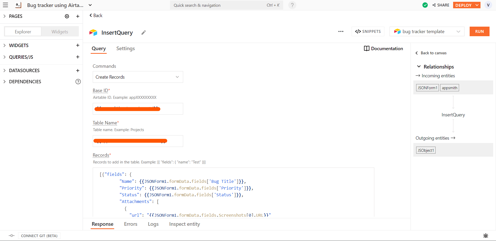The width and height of the screenshot is (496, 241).
Task: Open the Errors tab
Action: (130, 224)
